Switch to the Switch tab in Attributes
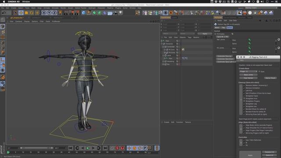This screenshot has width=281, height=158. [x=230, y=28]
